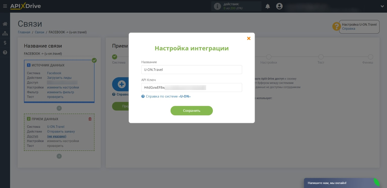Open notifications bell
This screenshot has width=387, height=188.
click(x=268, y=6)
